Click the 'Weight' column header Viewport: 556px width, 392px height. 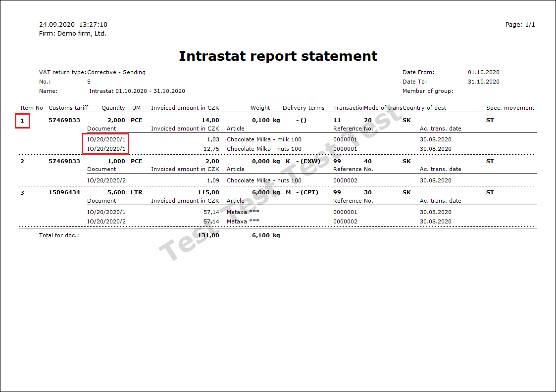(x=260, y=108)
